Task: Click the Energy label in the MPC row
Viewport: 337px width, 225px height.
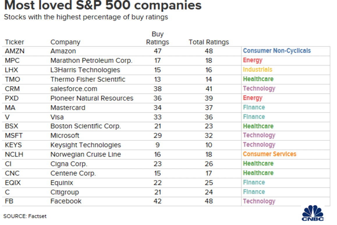Action: click(x=253, y=60)
